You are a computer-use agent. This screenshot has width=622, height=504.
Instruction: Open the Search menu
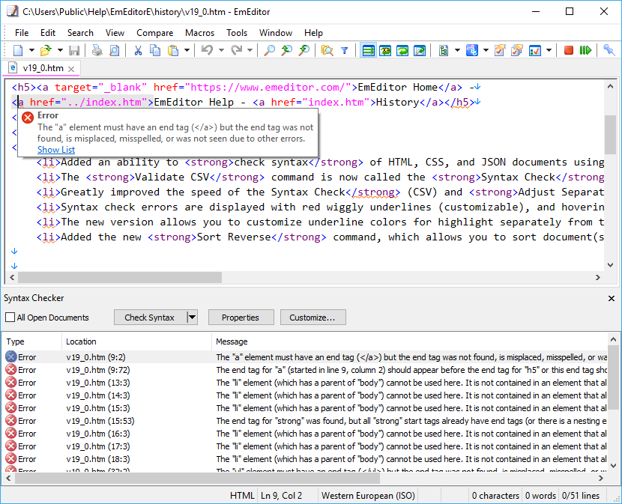(x=80, y=33)
